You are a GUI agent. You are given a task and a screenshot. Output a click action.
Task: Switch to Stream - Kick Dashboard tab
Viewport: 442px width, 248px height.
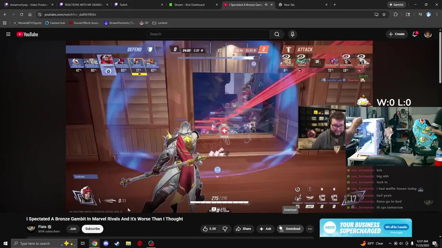193,5
